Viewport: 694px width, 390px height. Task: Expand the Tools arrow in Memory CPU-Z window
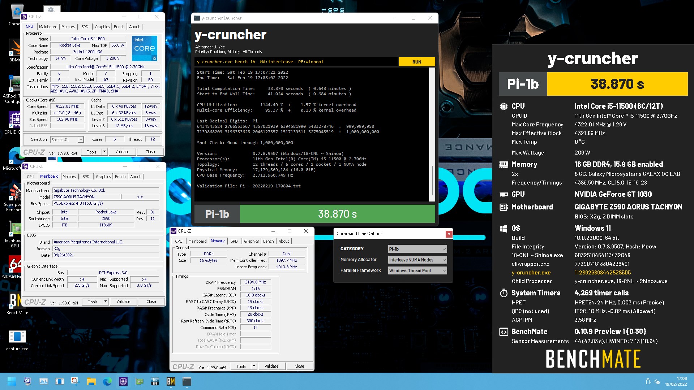[x=254, y=366]
